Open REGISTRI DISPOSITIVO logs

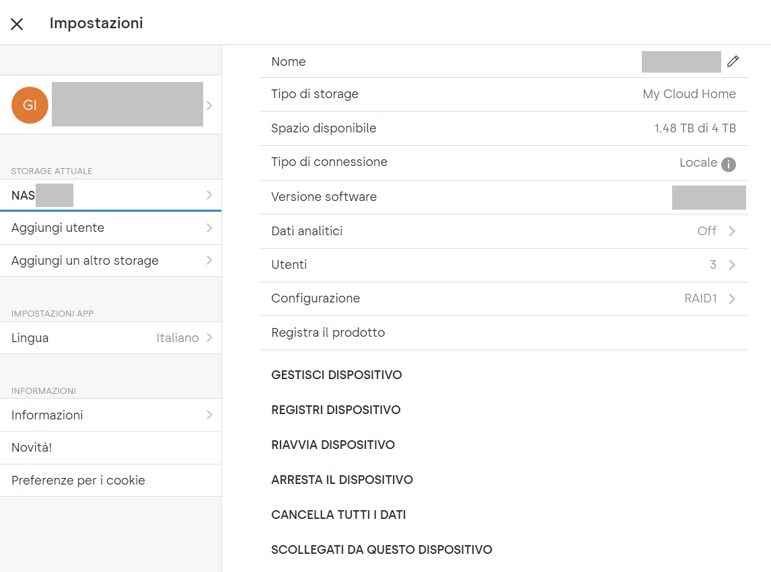coord(336,410)
